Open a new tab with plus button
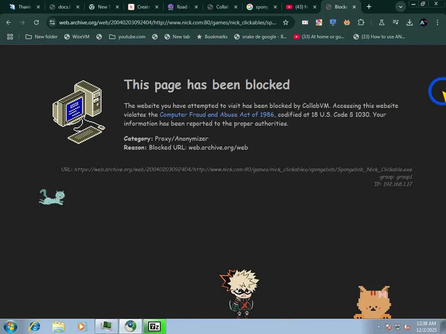446x334 pixels. [x=369, y=7]
